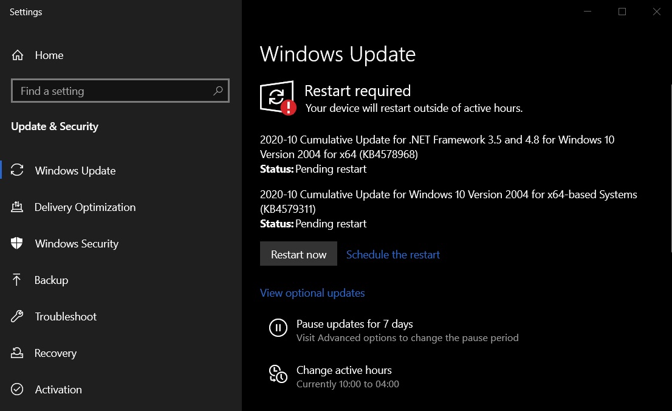Screen dimensions: 672x411
Task: Open View optional updates link
Action: coord(312,293)
